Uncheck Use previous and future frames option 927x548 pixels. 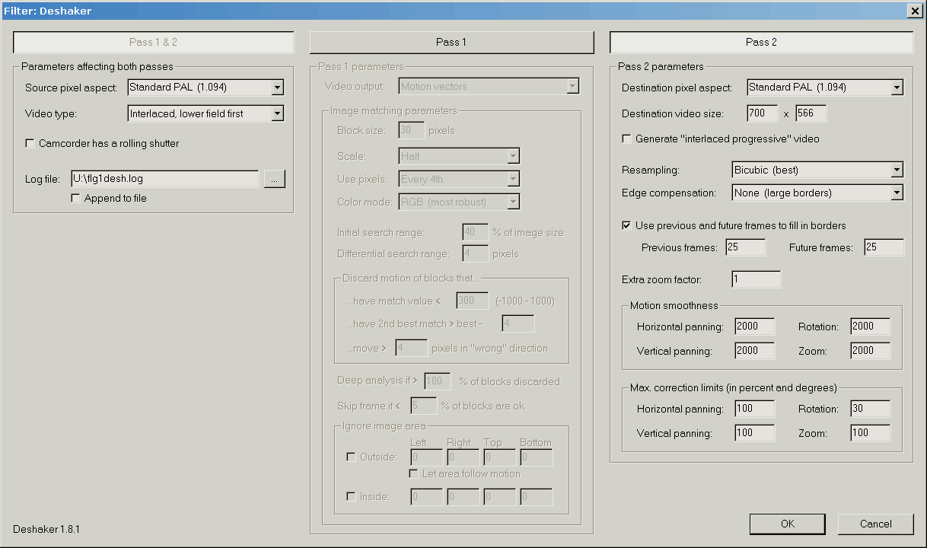point(626,225)
